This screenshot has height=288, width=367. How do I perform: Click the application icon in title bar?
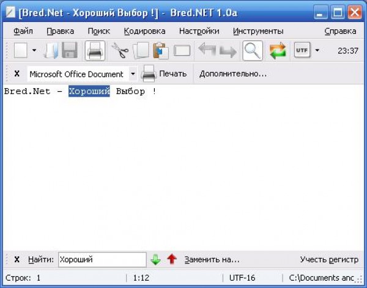pyautogui.click(x=10, y=12)
